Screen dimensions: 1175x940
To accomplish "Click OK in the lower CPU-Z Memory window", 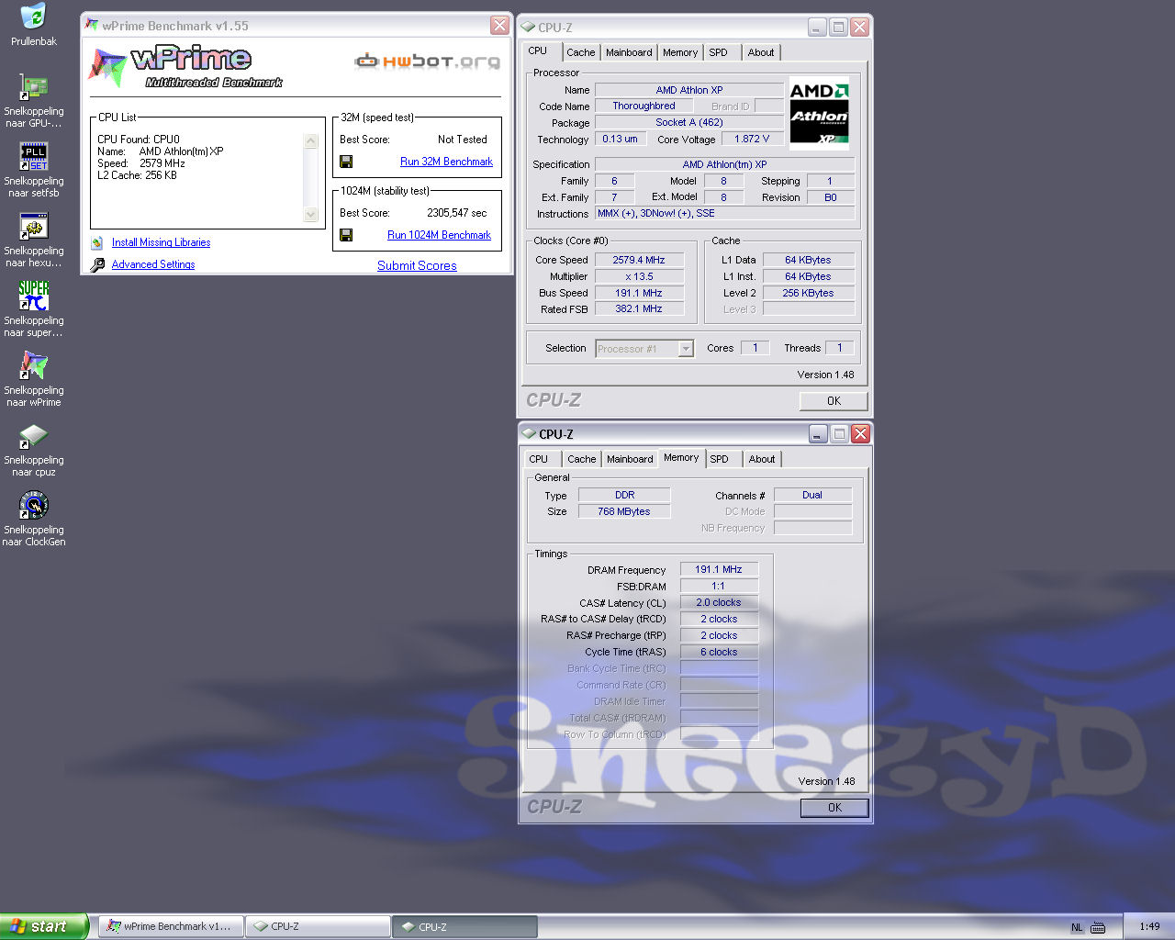I will click(x=834, y=808).
